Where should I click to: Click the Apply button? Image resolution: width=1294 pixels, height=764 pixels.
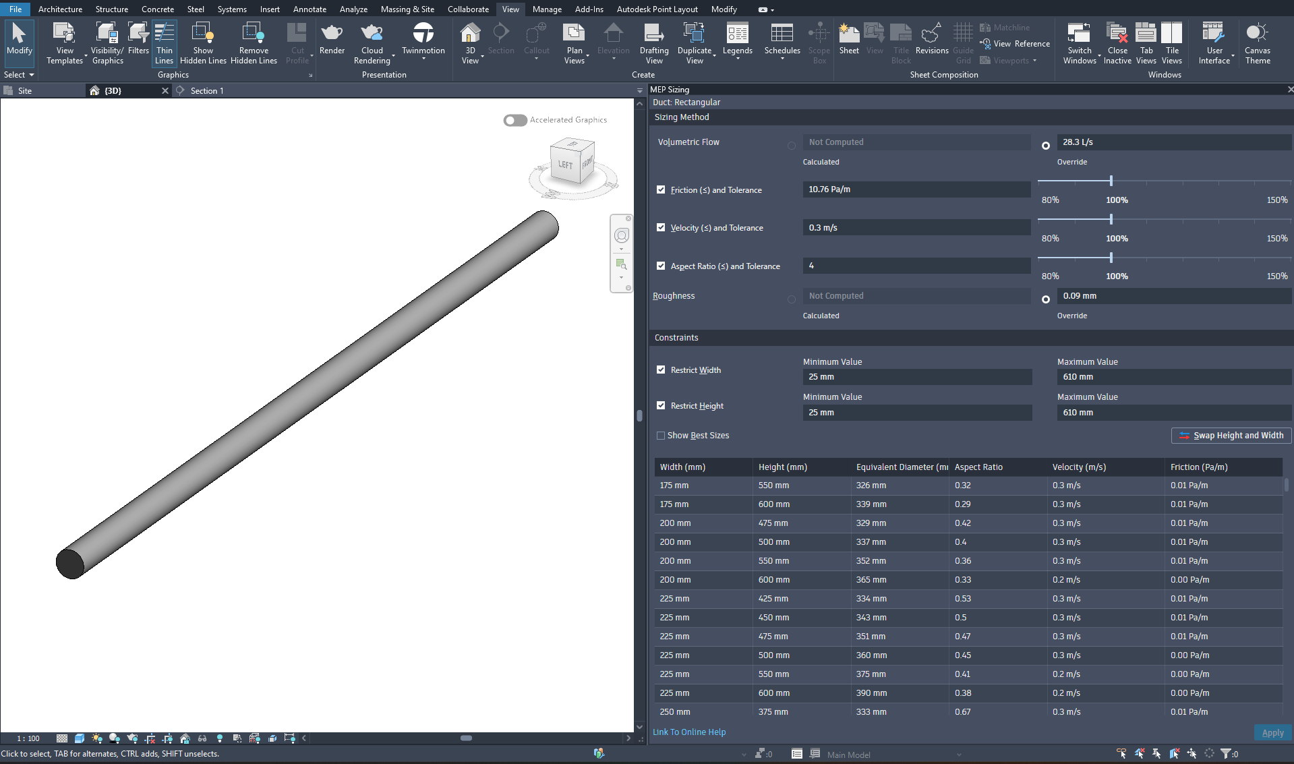(x=1272, y=732)
